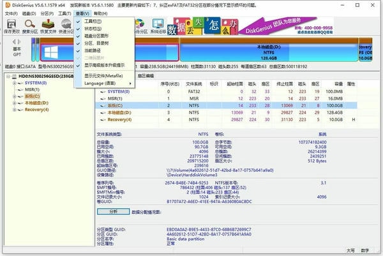Click 显示元文件(Metafile) menu entry
This screenshot has height=256, width=383.
pos(103,76)
